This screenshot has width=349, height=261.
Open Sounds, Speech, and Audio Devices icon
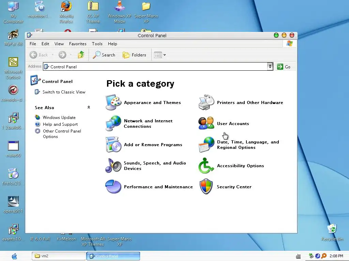pyautogui.click(x=113, y=166)
